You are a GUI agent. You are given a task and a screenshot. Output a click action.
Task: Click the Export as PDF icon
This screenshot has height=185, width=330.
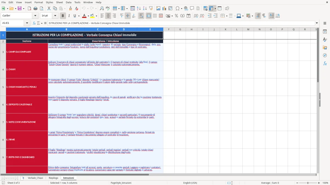coord(29,8)
